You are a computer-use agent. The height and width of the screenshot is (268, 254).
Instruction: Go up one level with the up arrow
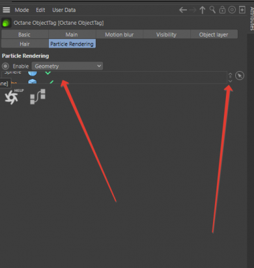point(202,10)
